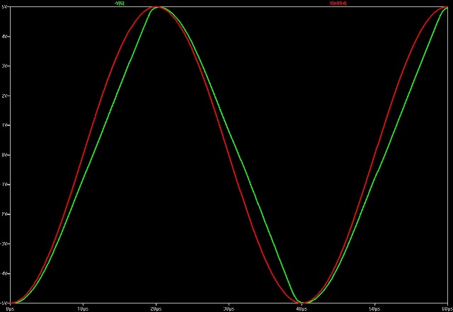The height and width of the screenshot is (312, 453).
Task: Click the -3V voltage axis label
Action: 4,243
